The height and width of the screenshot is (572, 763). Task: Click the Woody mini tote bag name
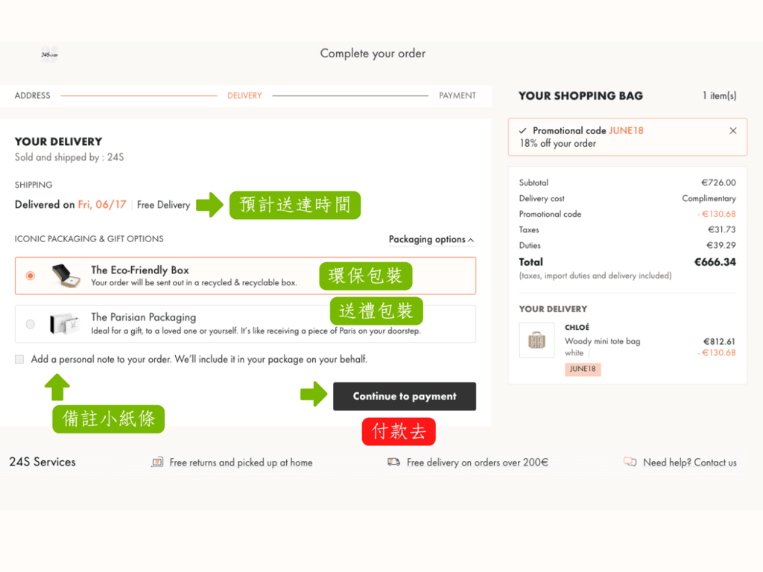tap(602, 341)
